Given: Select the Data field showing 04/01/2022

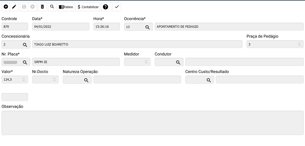Looking at the screenshot, I should point(60,27).
